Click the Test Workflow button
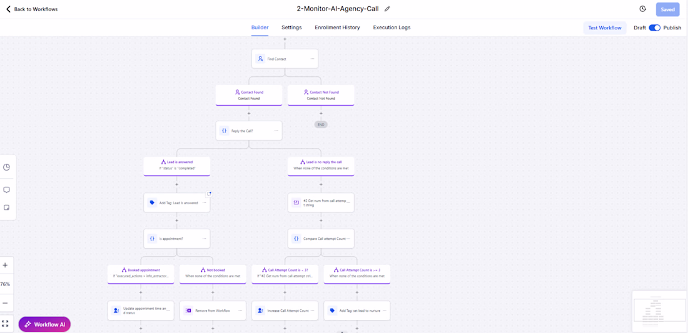 point(604,27)
